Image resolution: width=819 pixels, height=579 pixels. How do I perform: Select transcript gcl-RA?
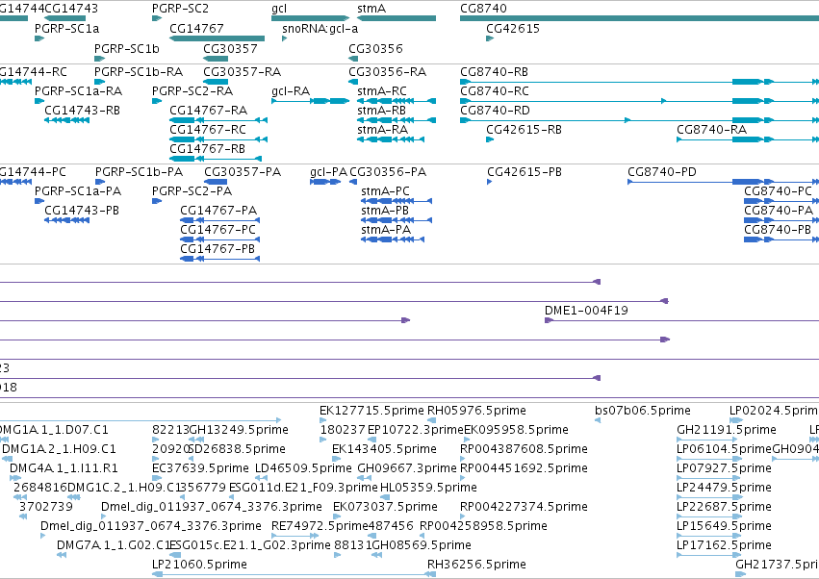(310, 101)
